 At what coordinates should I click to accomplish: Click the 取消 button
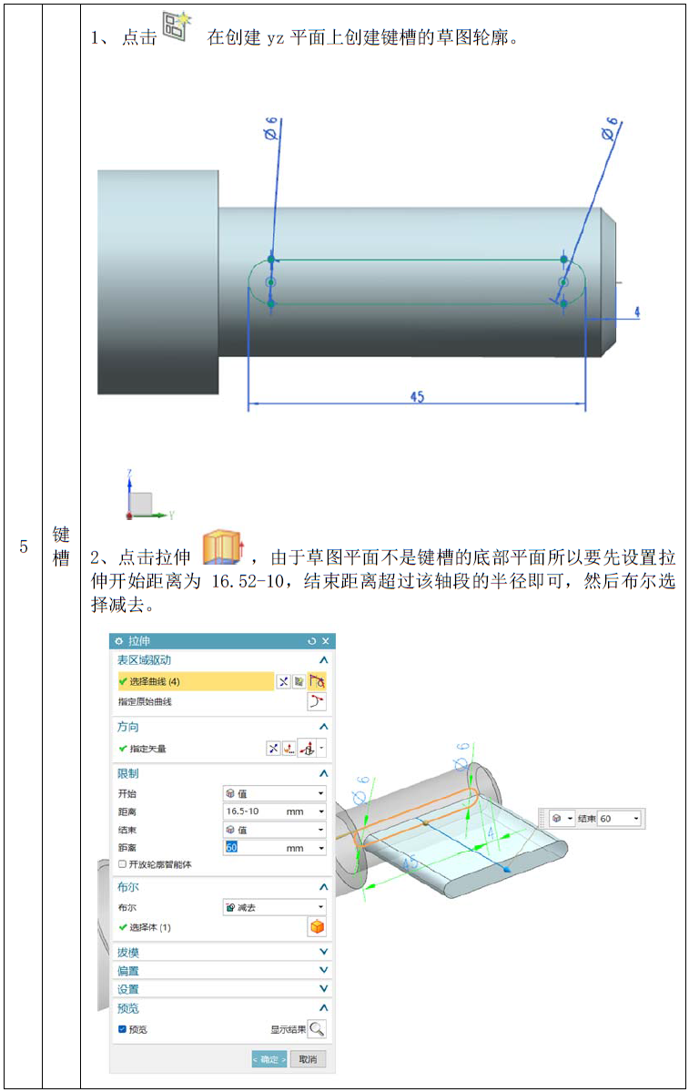(308, 1059)
